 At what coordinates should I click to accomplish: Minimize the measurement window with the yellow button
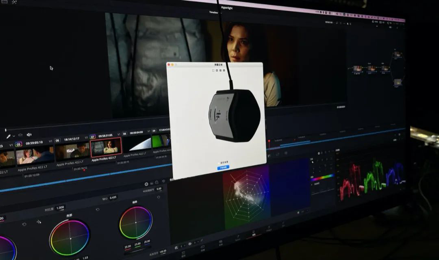point(172,65)
